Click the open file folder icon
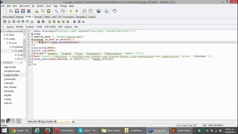This screenshot has height=134, width=238. coord(11,11)
